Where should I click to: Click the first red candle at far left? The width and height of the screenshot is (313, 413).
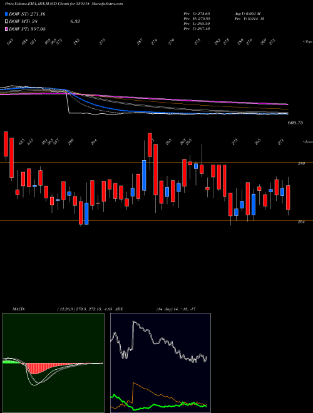(x=6, y=143)
